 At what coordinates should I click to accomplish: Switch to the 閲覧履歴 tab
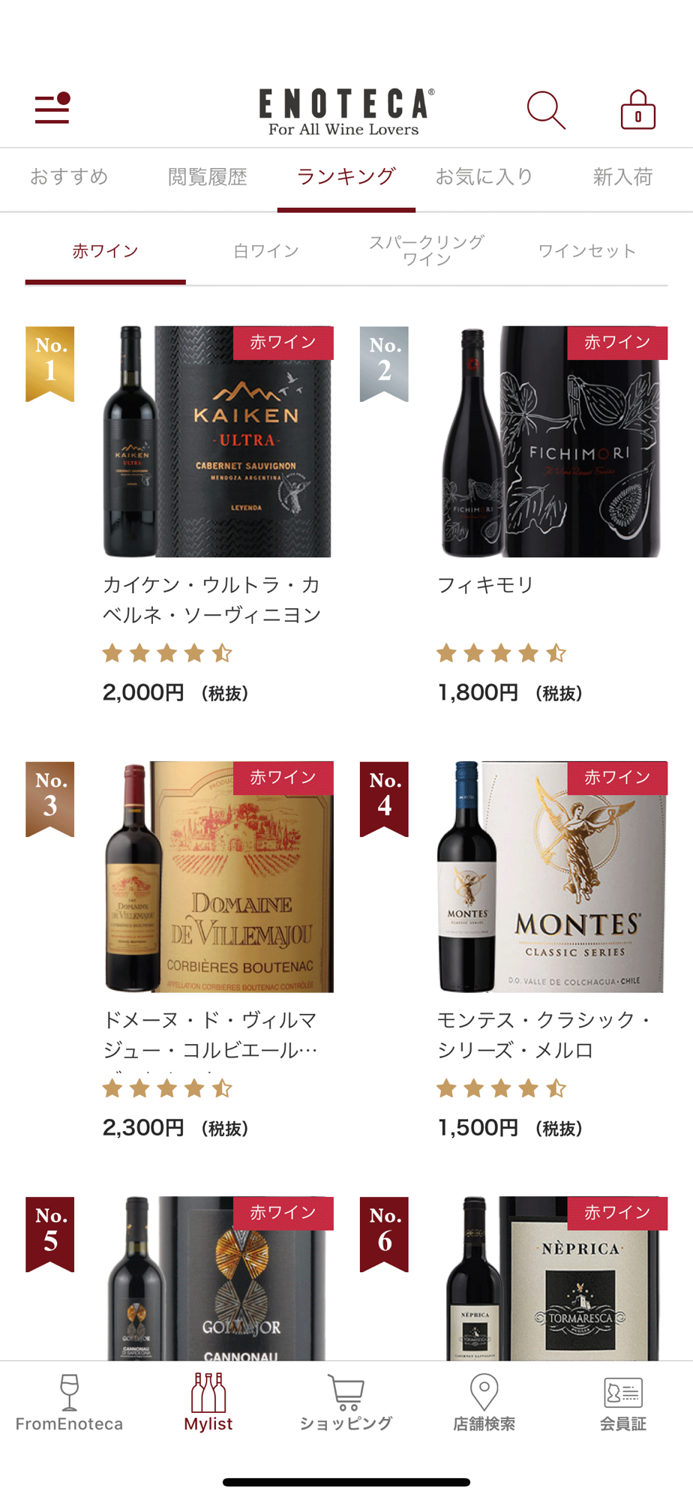[x=208, y=177]
